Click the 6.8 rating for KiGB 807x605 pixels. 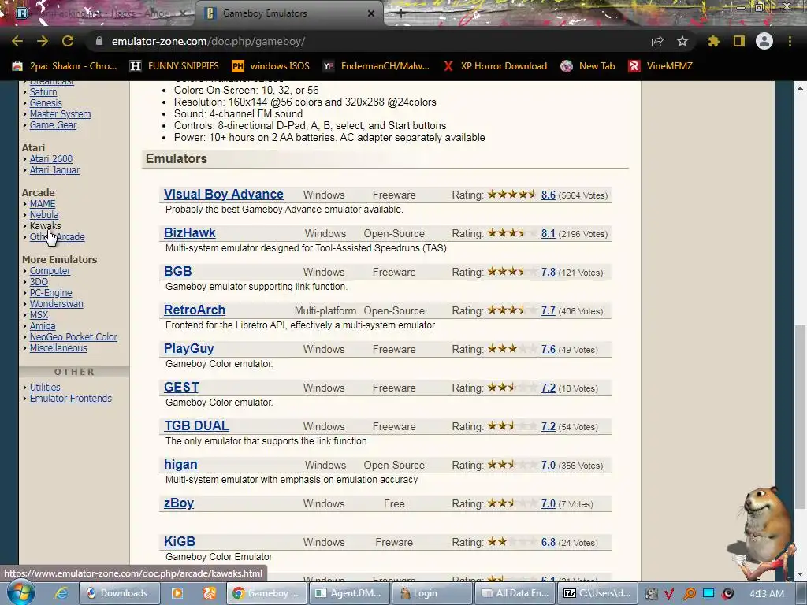click(549, 542)
